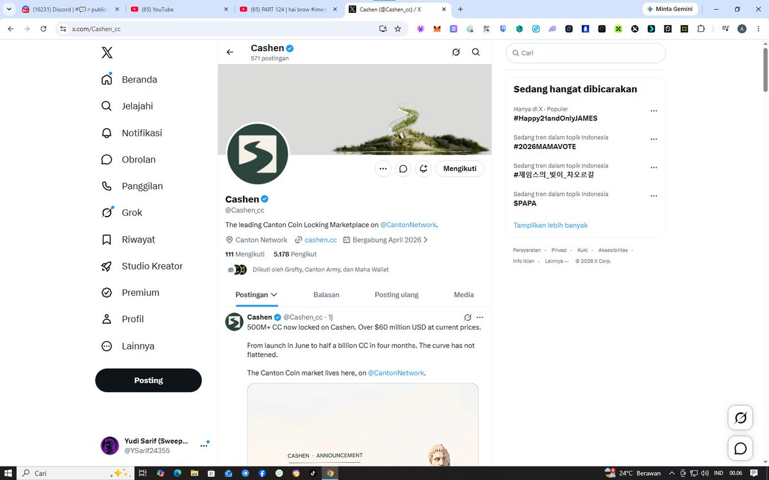Viewport: 769px width, 480px height.
Task: Open a new browser tab
Action: [460, 10]
